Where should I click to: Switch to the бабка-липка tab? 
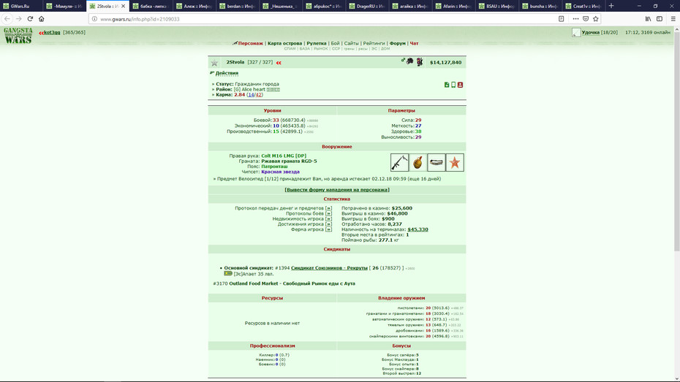click(151, 6)
